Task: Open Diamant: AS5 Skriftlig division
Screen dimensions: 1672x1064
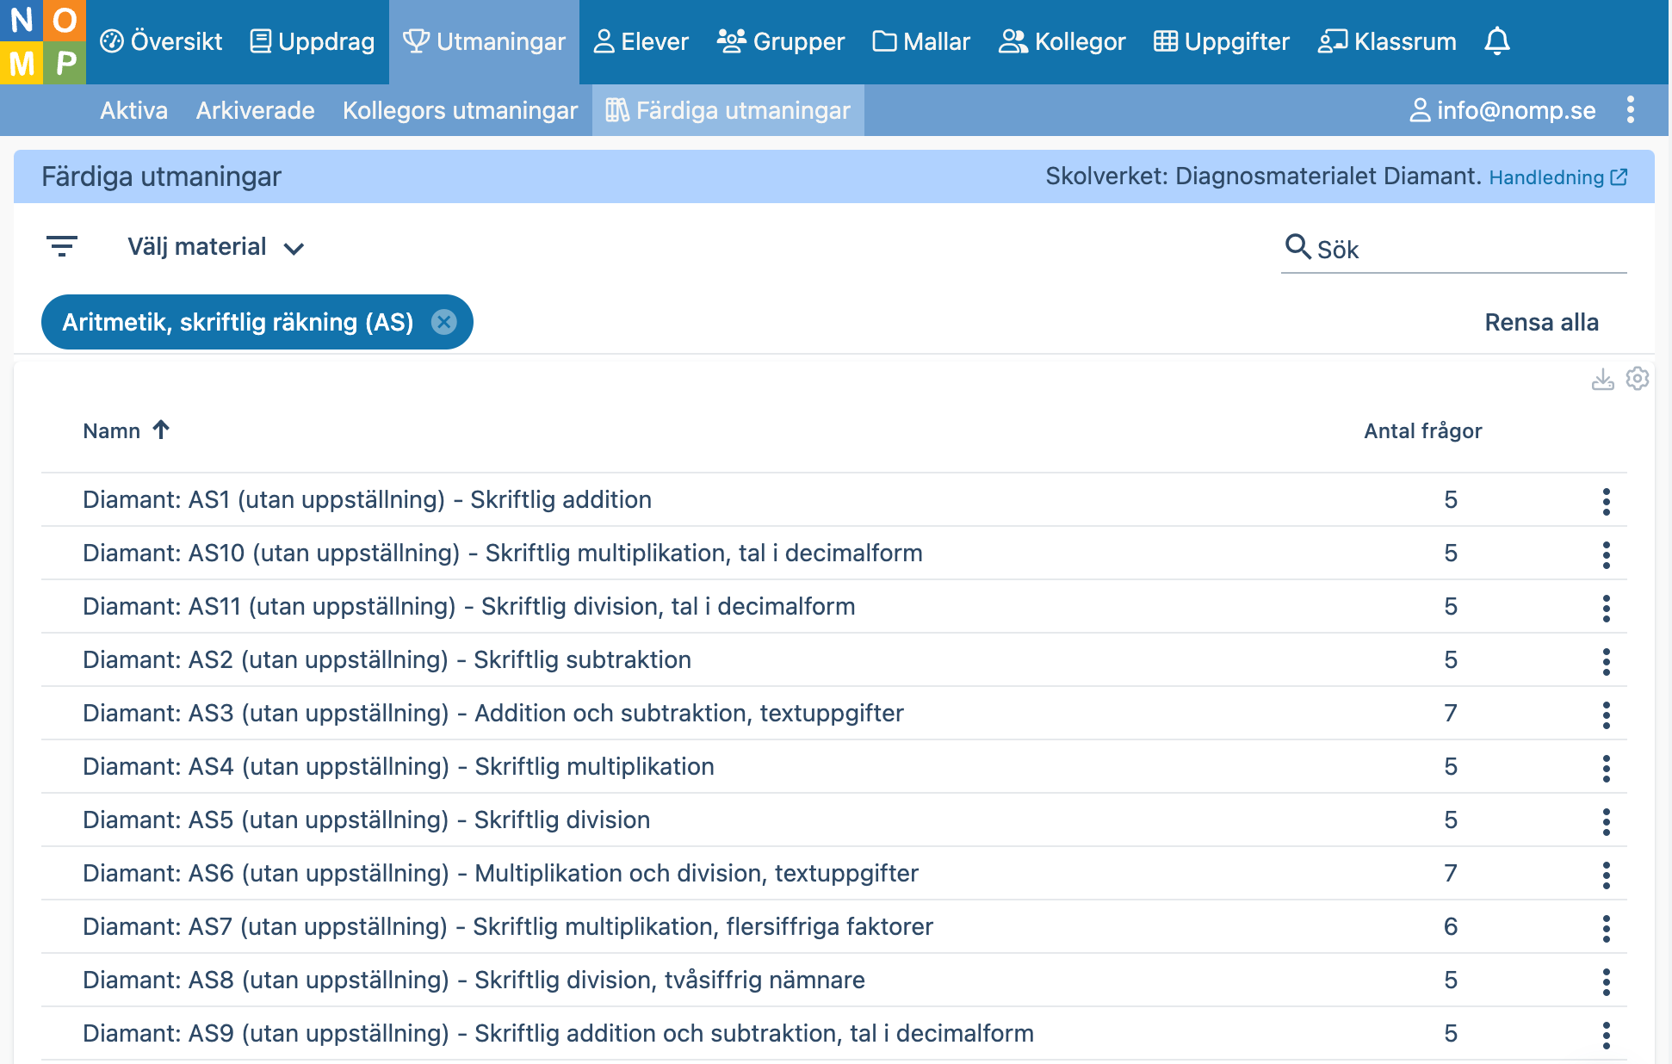Action: tap(366, 820)
